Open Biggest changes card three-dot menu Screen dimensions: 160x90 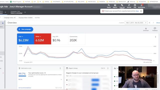tap(108, 68)
